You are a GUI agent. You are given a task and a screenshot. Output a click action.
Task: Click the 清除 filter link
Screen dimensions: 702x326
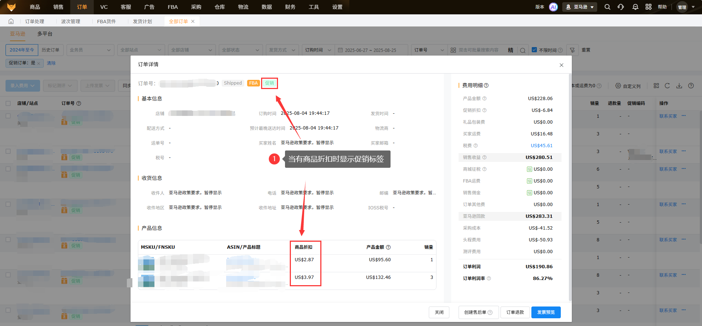51,63
